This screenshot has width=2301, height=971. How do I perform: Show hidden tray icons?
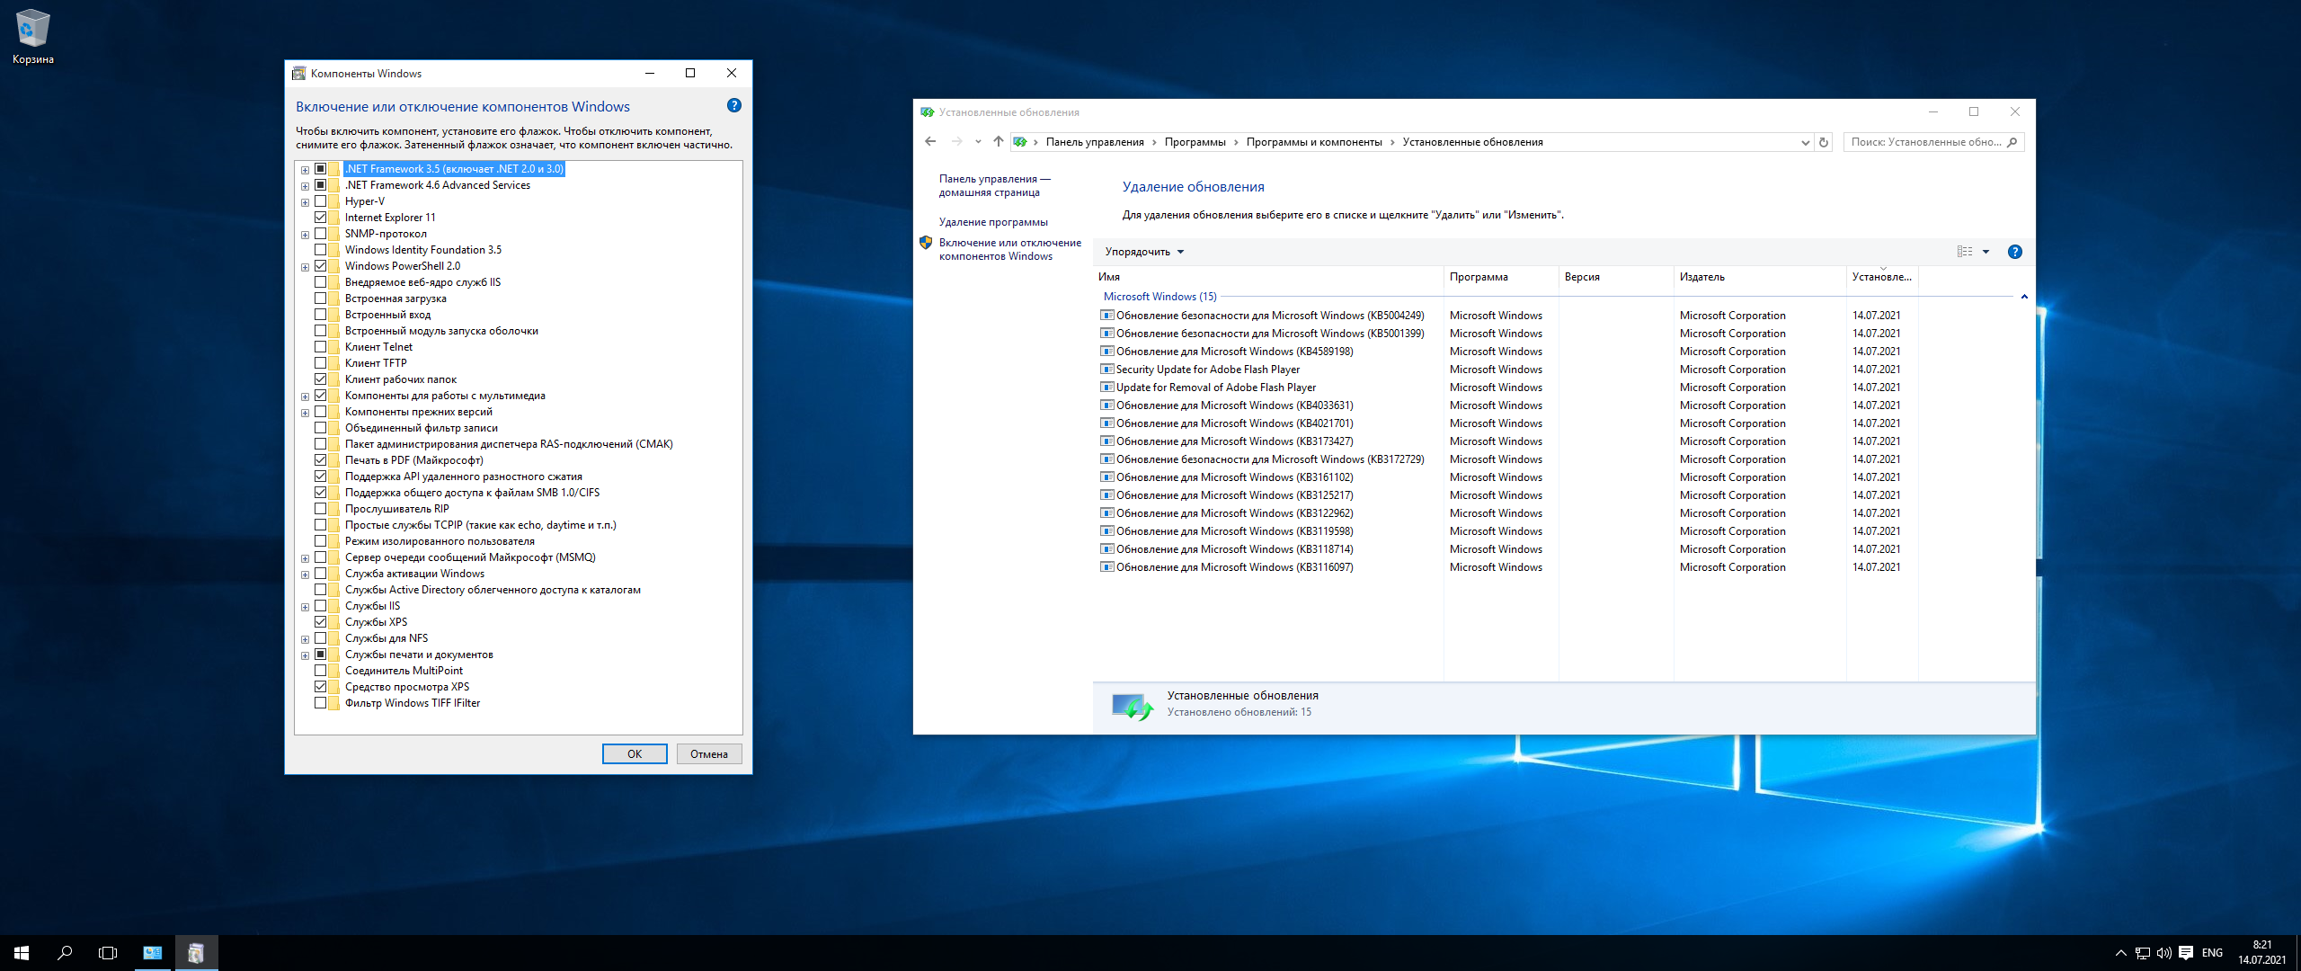[2120, 953]
